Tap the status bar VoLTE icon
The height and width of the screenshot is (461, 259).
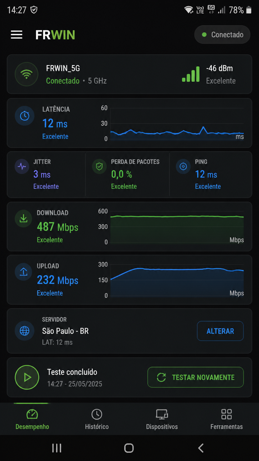[x=200, y=10]
